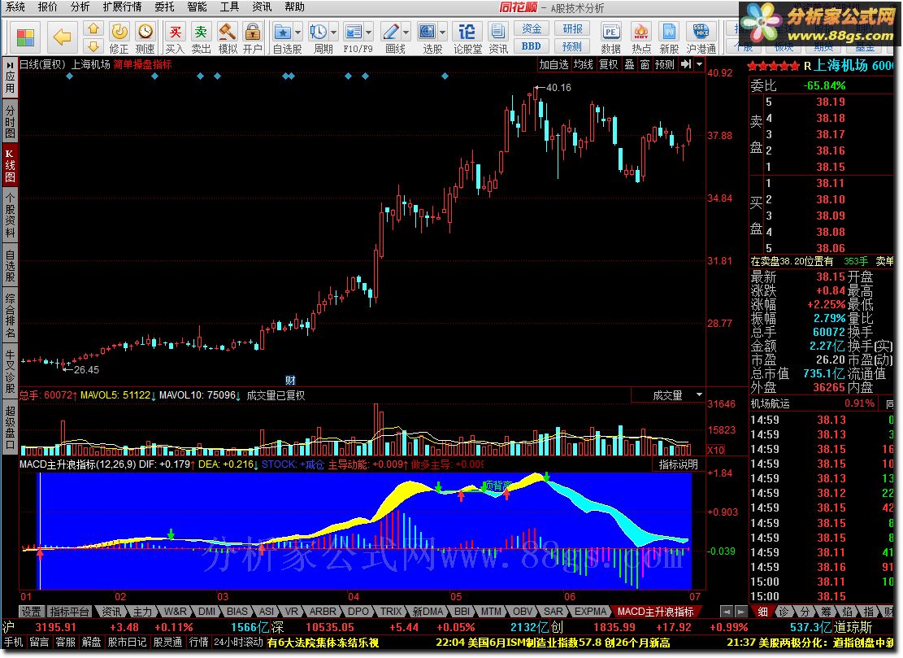Toggle the 叠 overlay option
The image size is (903, 658).
pyautogui.click(x=629, y=64)
